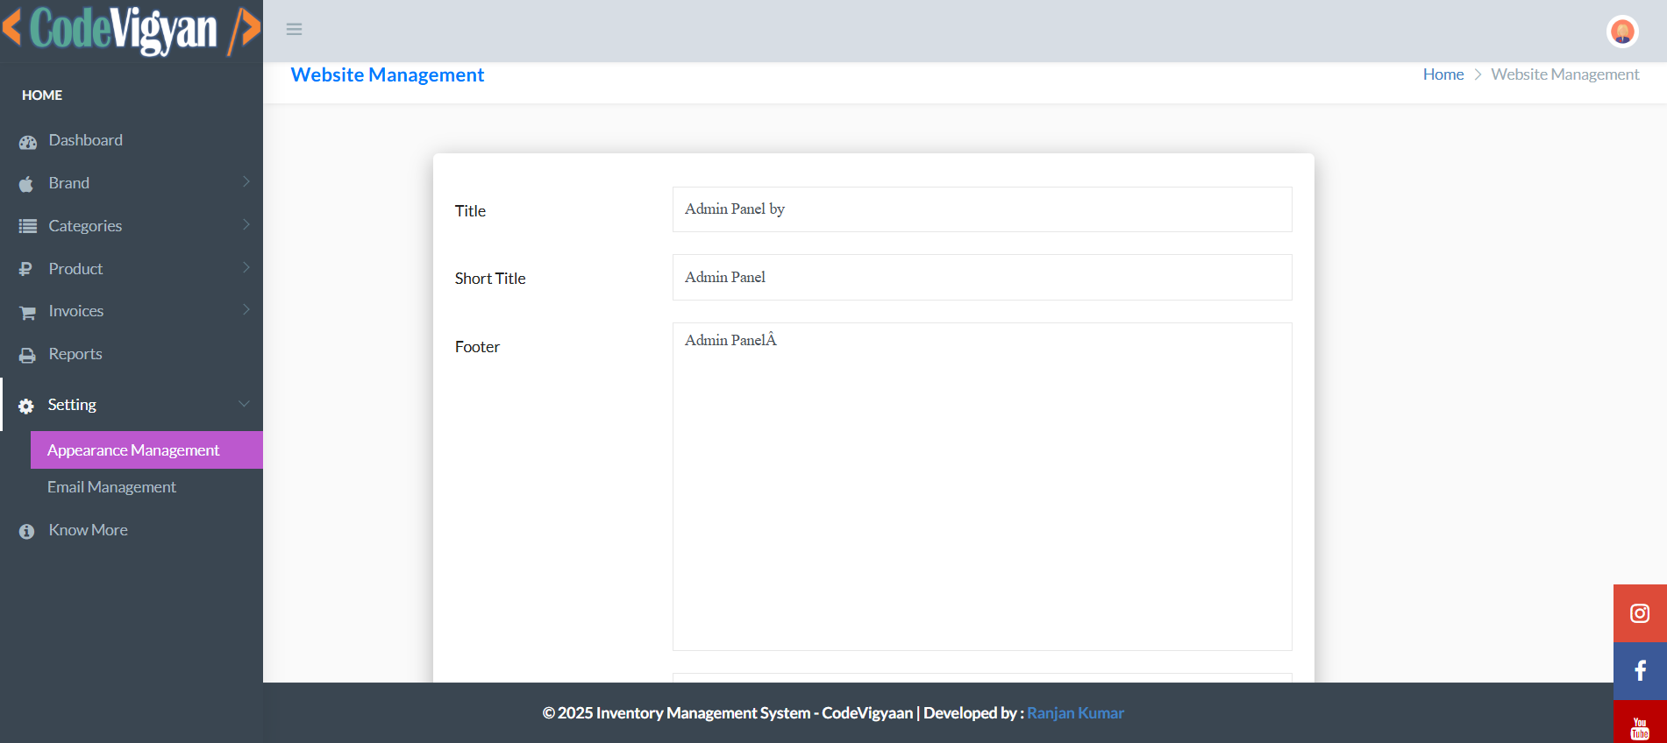Click the Dashboard gauge icon
1667x743 pixels.
coord(28,142)
